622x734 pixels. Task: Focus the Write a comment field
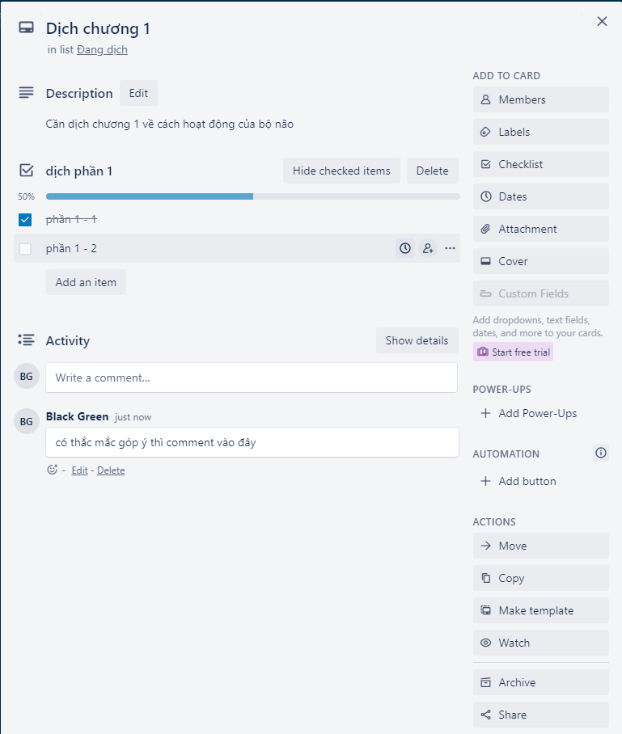tap(252, 378)
